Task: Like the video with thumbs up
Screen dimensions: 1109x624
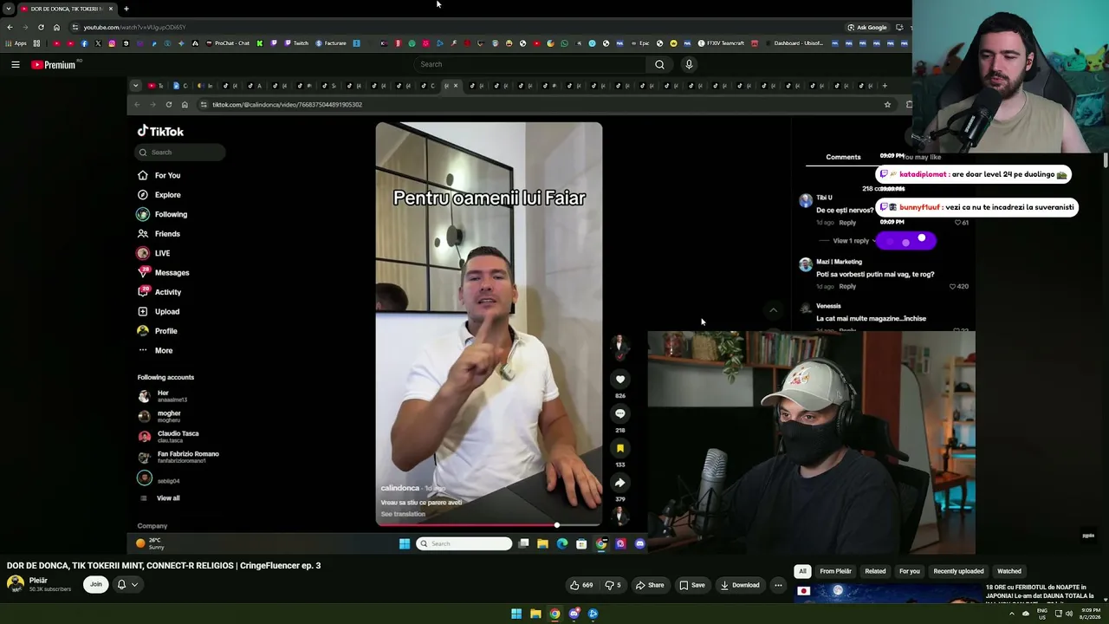Action: click(580, 585)
